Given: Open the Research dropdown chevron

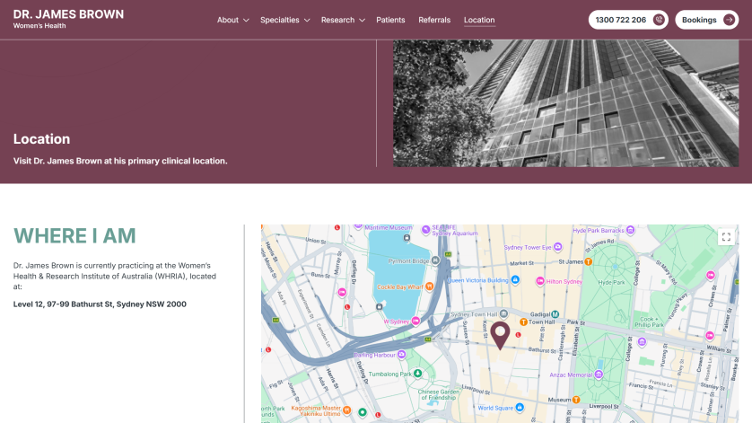Looking at the screenshot, I should coord(362,20).
